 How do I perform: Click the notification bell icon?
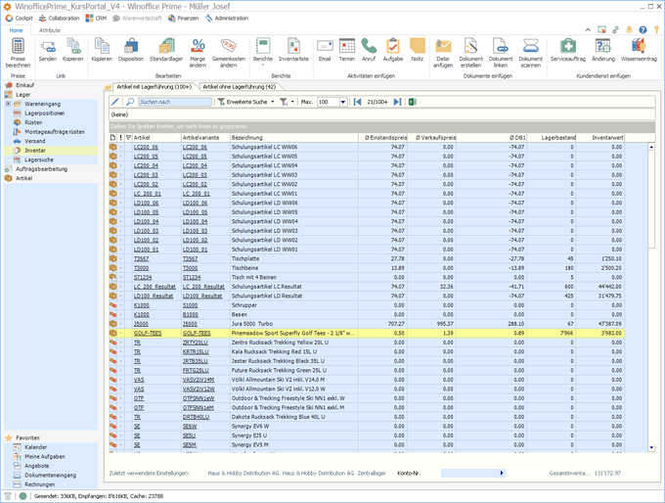(x=629, y=29)
